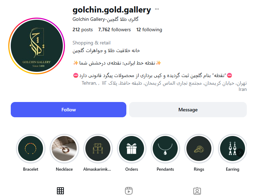
Task: View the 12 following list
Action: 149,30
